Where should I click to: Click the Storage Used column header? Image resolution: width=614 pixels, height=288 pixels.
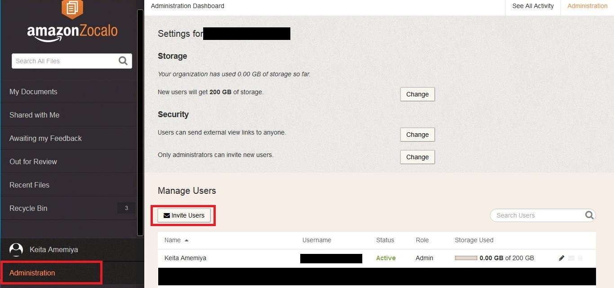pyautogui.click(x=474, y=240)
